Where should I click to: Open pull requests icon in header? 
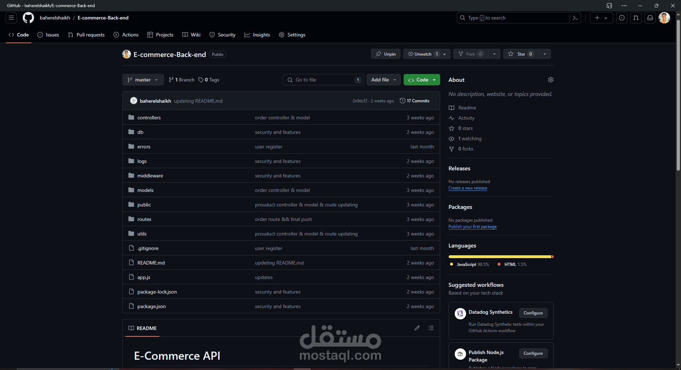[636, 18]
